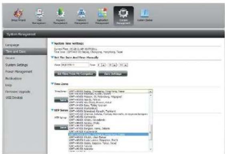The image size is (225, 154).
Task: Open Disk Management from the top bar
Action: [x=39, y=16]
